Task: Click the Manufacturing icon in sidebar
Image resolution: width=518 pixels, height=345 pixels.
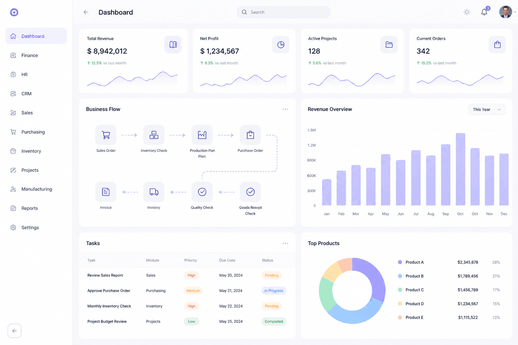Action: pos(13,189)
